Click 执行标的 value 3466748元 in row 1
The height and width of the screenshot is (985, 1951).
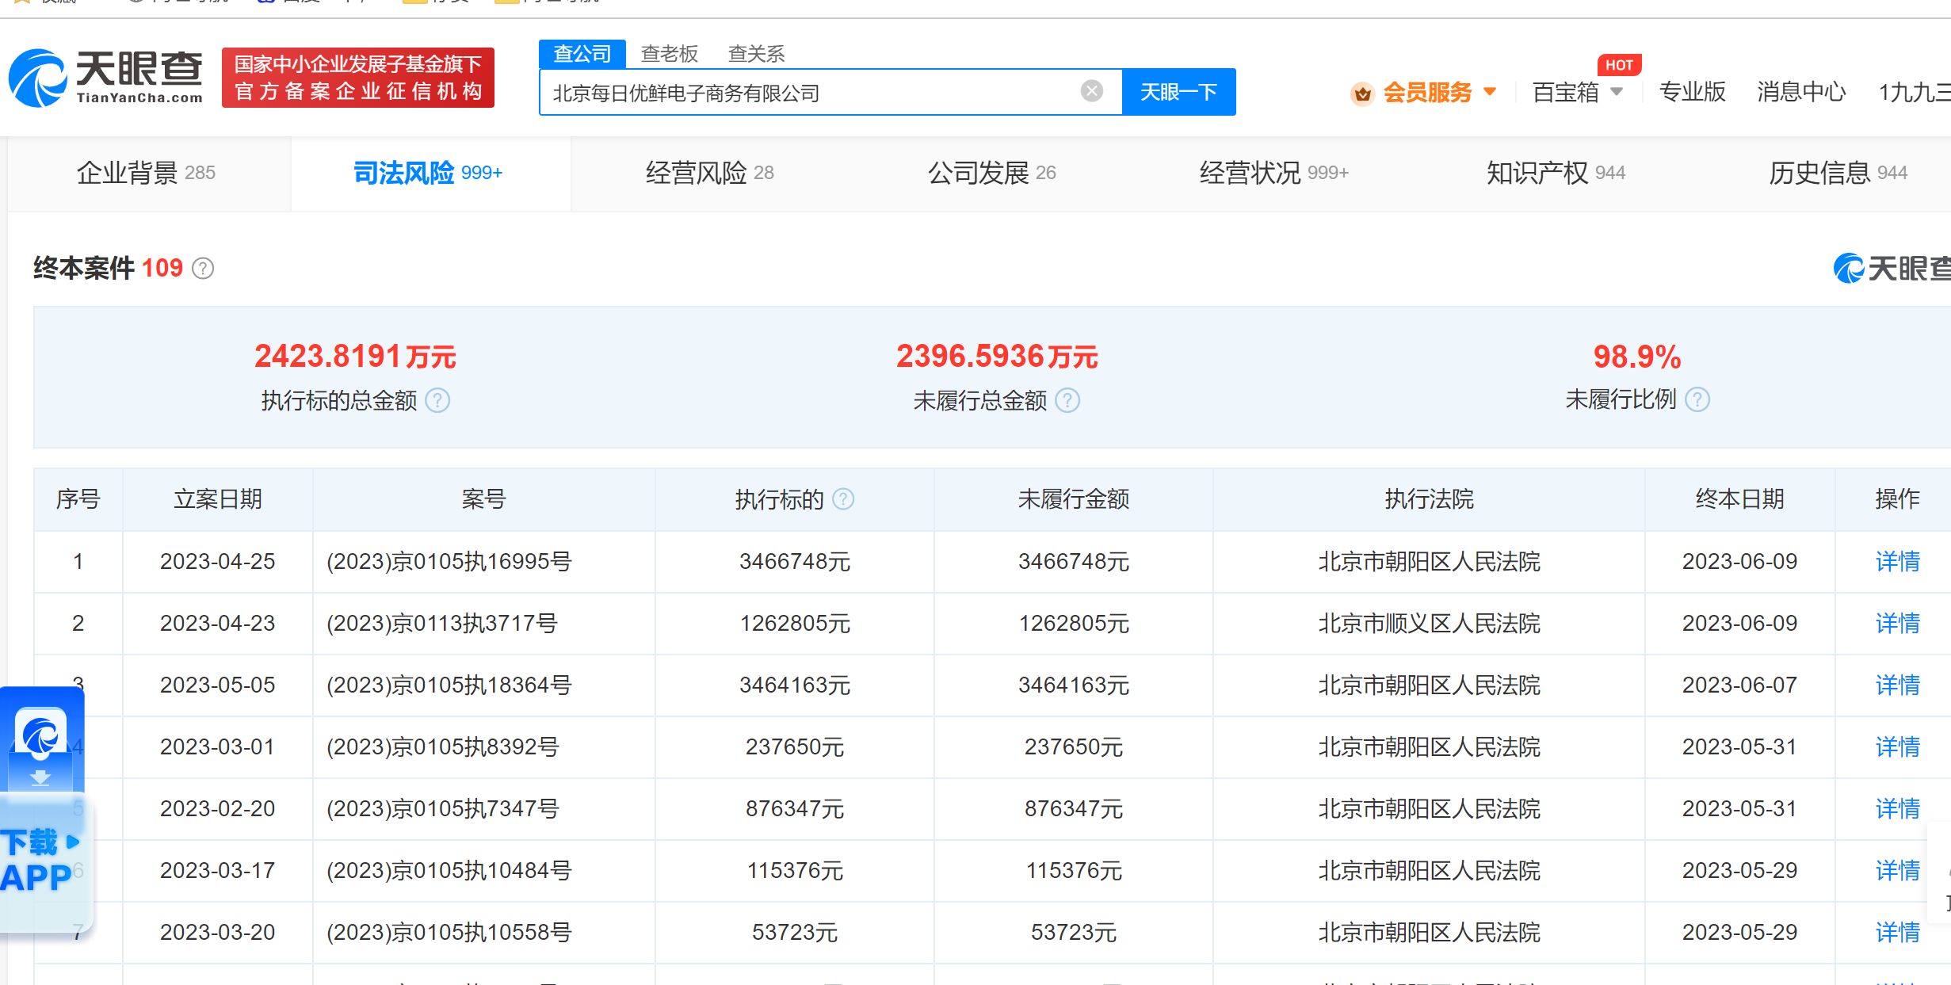click(795, 562)
